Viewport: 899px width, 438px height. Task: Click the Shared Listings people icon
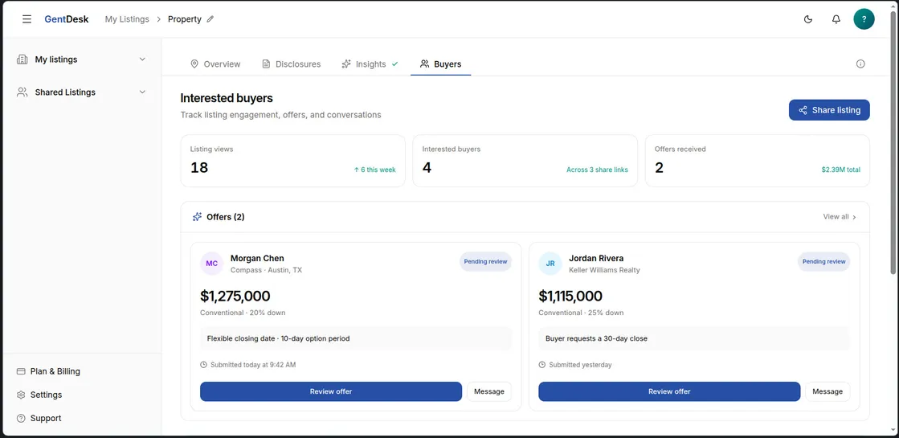point(22,92)
